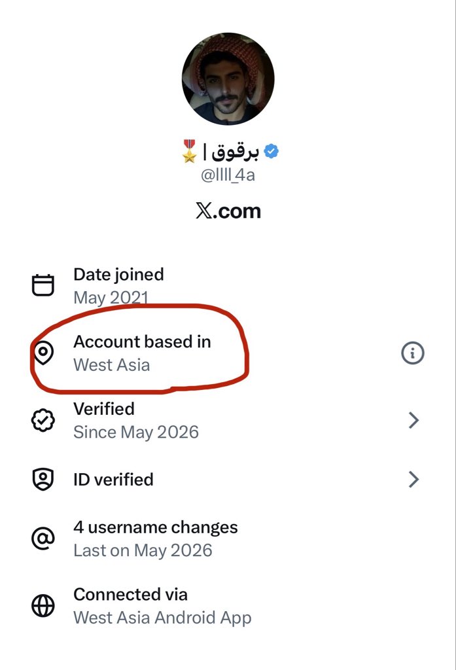The image size is (456, 670).
Task: Click the @ username changes icon
Action: pos(43,538)
